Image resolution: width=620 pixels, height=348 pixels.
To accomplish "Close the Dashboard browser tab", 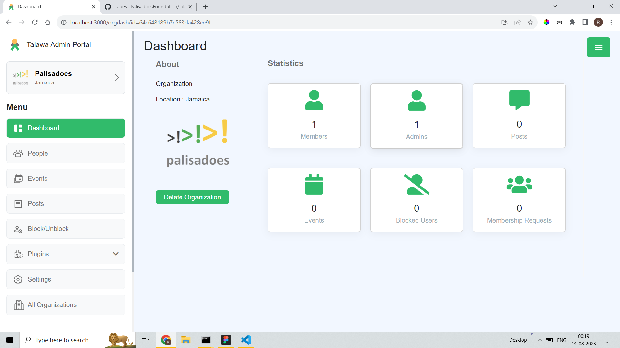I will tap(94, 7).
